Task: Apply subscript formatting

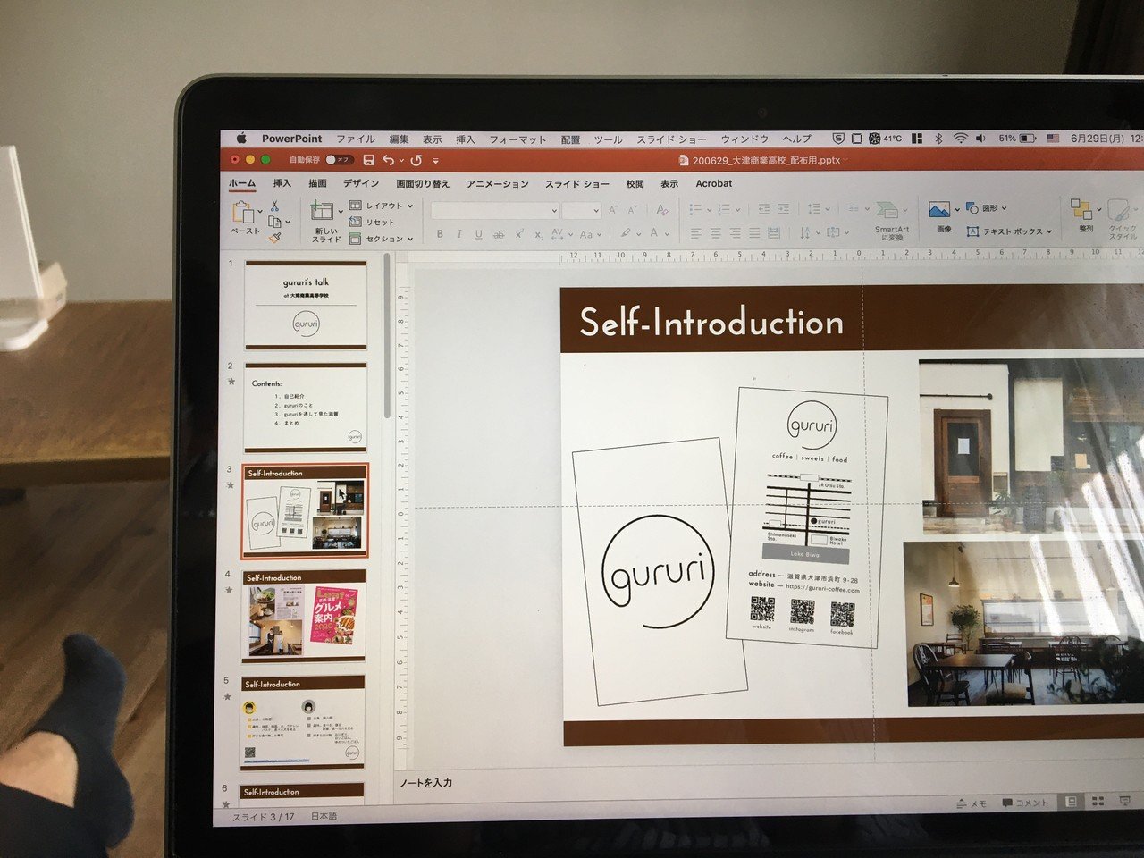Action: [x=538, y=234]
